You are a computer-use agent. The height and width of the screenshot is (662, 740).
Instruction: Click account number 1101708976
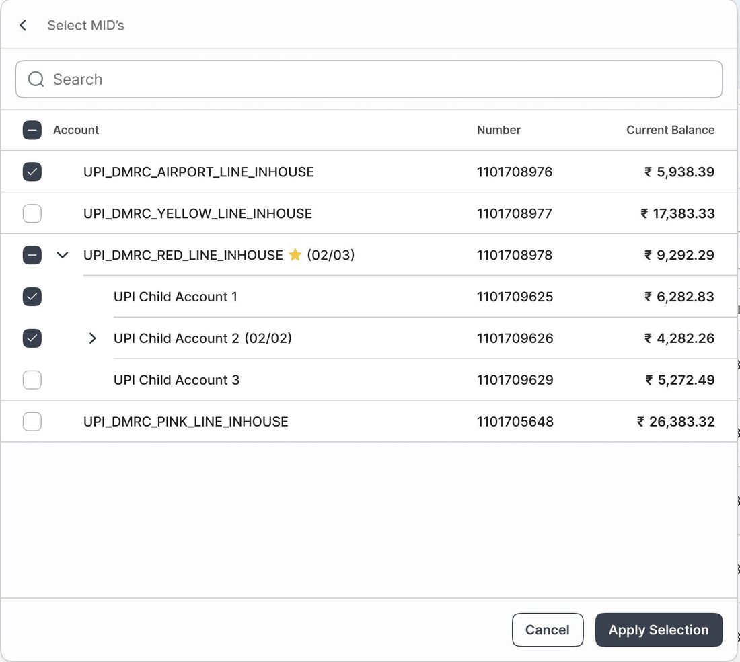click(x=515, y=172)
